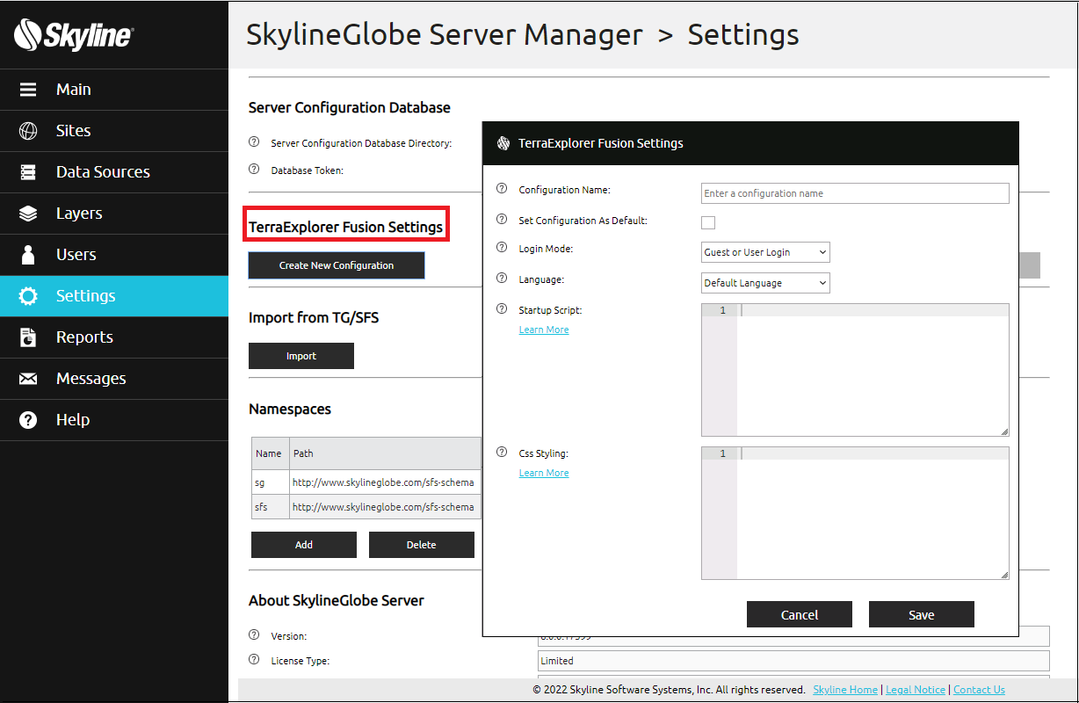Click the Configuration Name input field
Image resolution: width=1079 pixels, height=703 pixels.
coord(854,192)
